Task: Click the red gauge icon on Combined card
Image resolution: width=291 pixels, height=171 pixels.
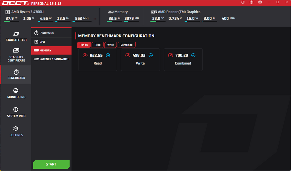Action: 170,55
